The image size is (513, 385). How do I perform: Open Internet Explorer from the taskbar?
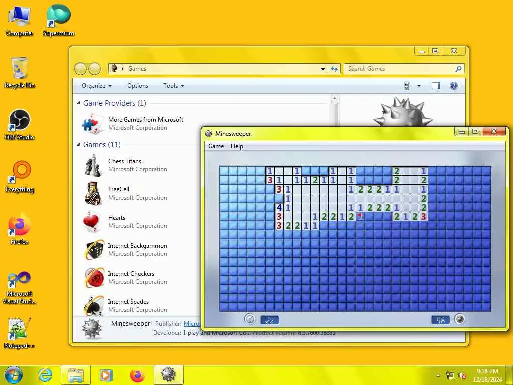(x=45, y=375)
